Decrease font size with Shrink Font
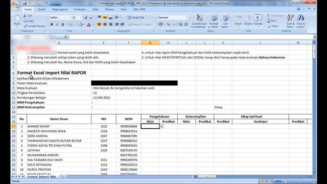This screenshot has width=327, height=184. [x=91, y=17]
